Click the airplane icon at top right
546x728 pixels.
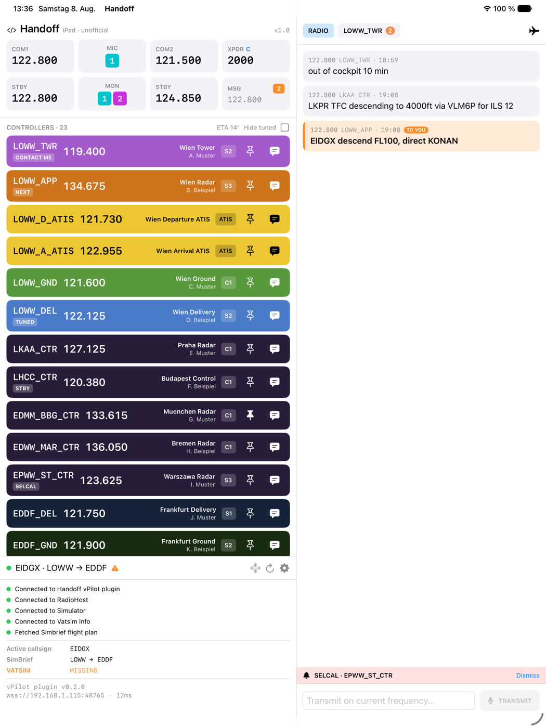534,31
